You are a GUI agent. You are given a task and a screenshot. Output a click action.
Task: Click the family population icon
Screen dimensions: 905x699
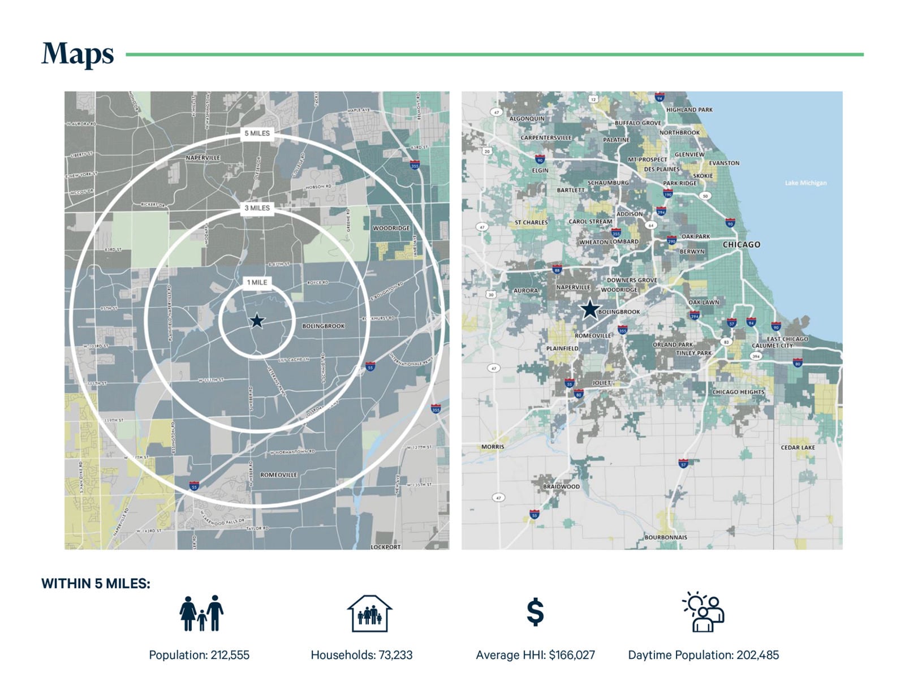coord(201,613)
